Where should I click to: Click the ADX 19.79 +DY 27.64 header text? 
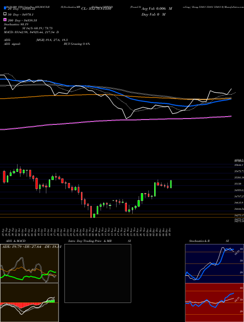click(32, 246)
